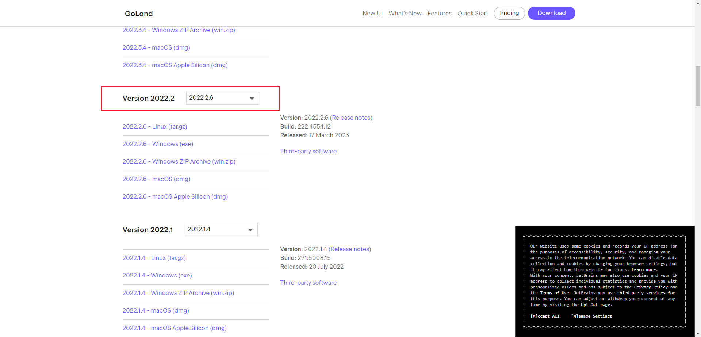Click the GoLand logo
The height and width of the screenshot is (337, 701).
tap(139, 14)
